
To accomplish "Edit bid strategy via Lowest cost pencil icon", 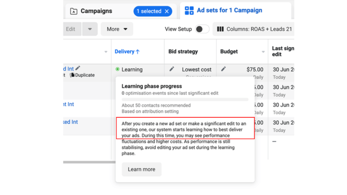I will pos(172,69).
